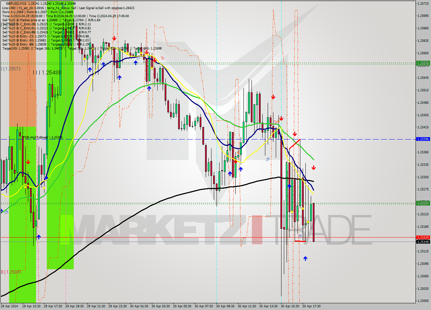Click the 1.25005 price scale value
This screenshot has height=310, width=431.
(x=423, y=301)
